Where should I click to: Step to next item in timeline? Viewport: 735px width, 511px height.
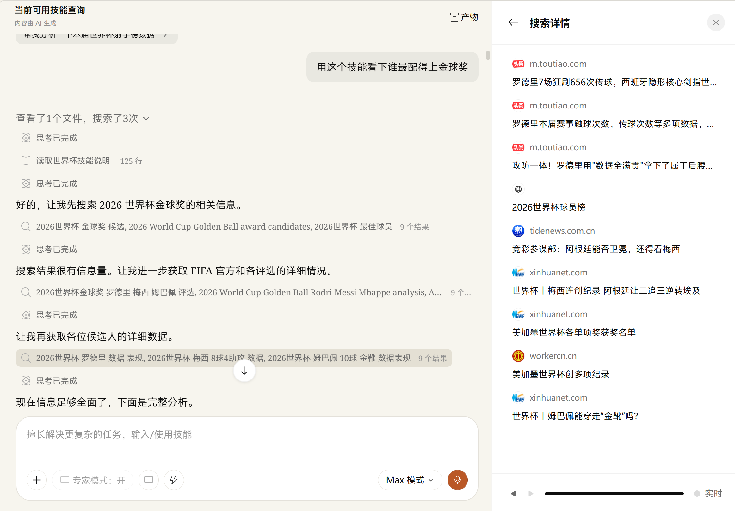click(531, 493)
